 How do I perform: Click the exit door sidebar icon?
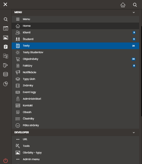(5, 65)
